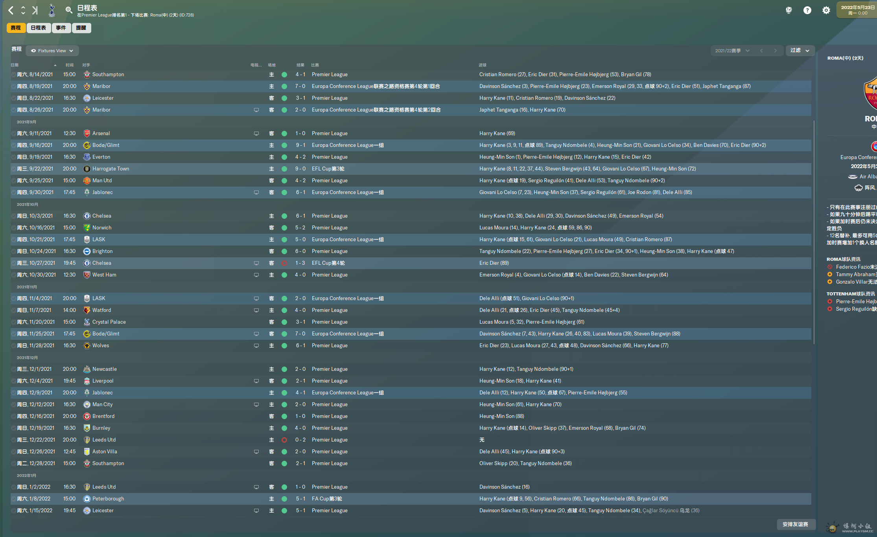The image size is (877, 537).
Task: Toggle the checkbox beside the 1/8/2022 Peterborough match
Action: 13,499
